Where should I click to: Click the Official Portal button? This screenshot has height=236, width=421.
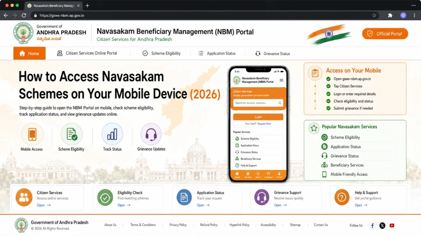coord(385,34)
